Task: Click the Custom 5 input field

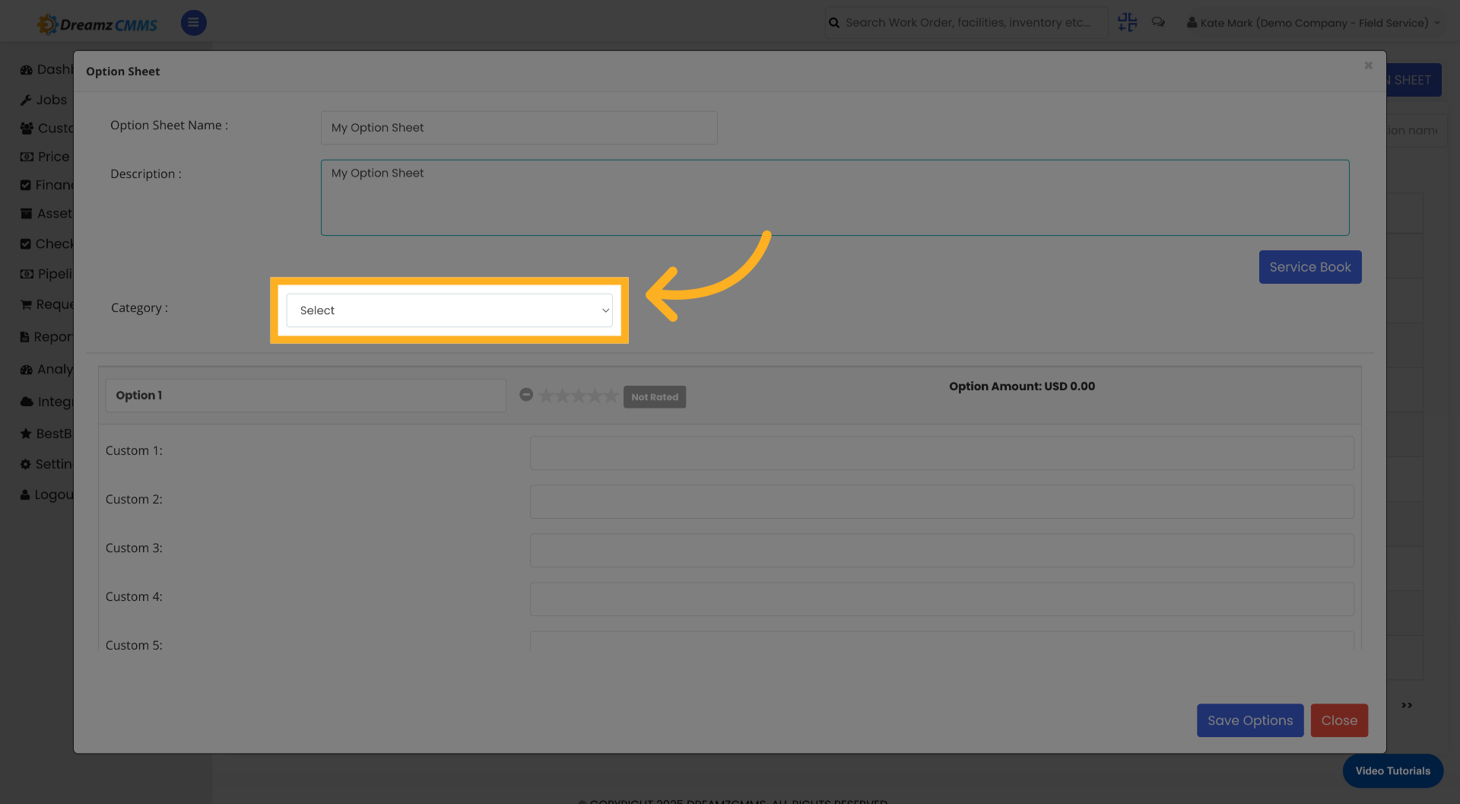Action: point(941,640)
